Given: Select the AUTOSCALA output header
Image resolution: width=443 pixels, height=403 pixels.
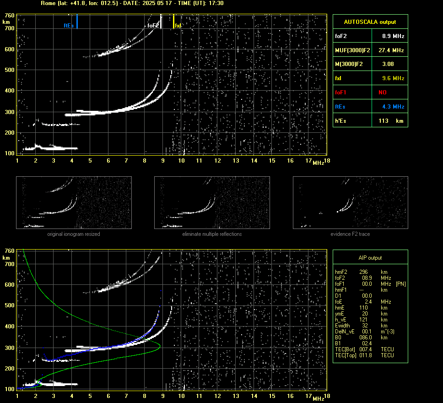Looking at the screenshot, I should click(x=370, y=22).
